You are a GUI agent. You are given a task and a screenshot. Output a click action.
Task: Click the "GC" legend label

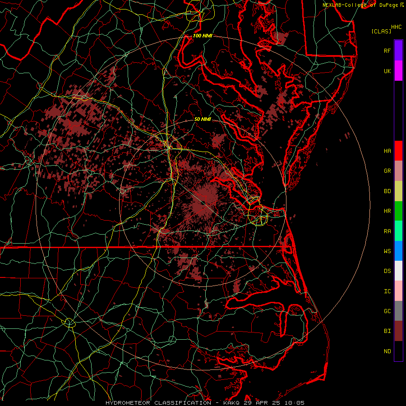click(387, 311)
